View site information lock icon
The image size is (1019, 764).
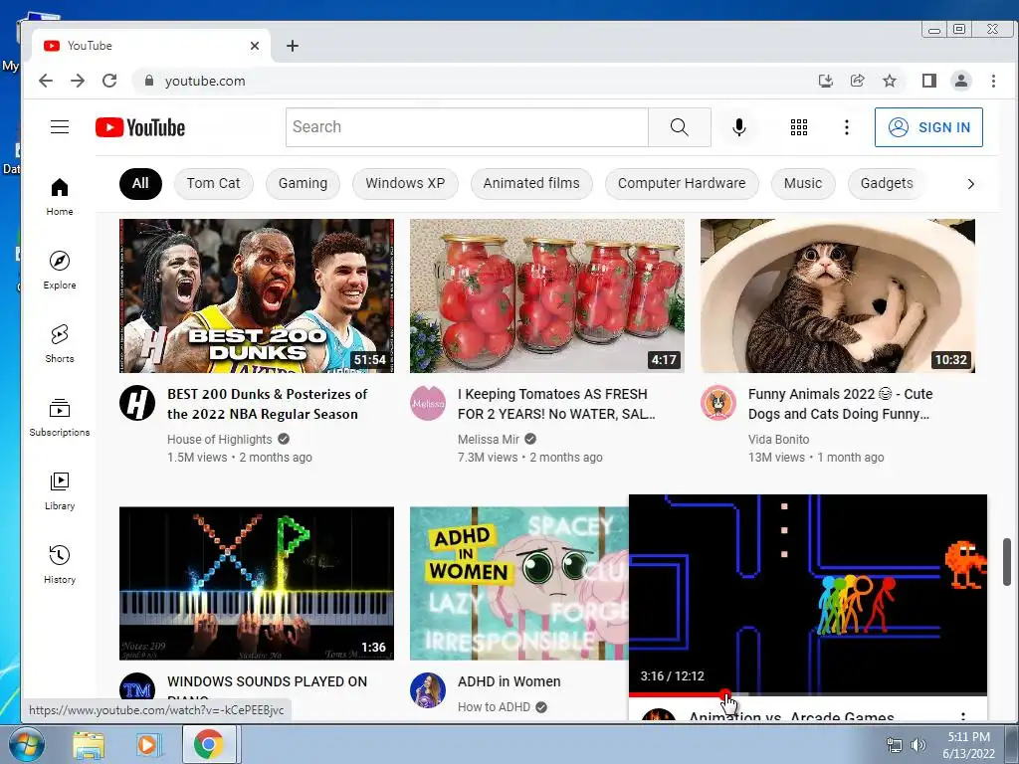coord(149,81)
